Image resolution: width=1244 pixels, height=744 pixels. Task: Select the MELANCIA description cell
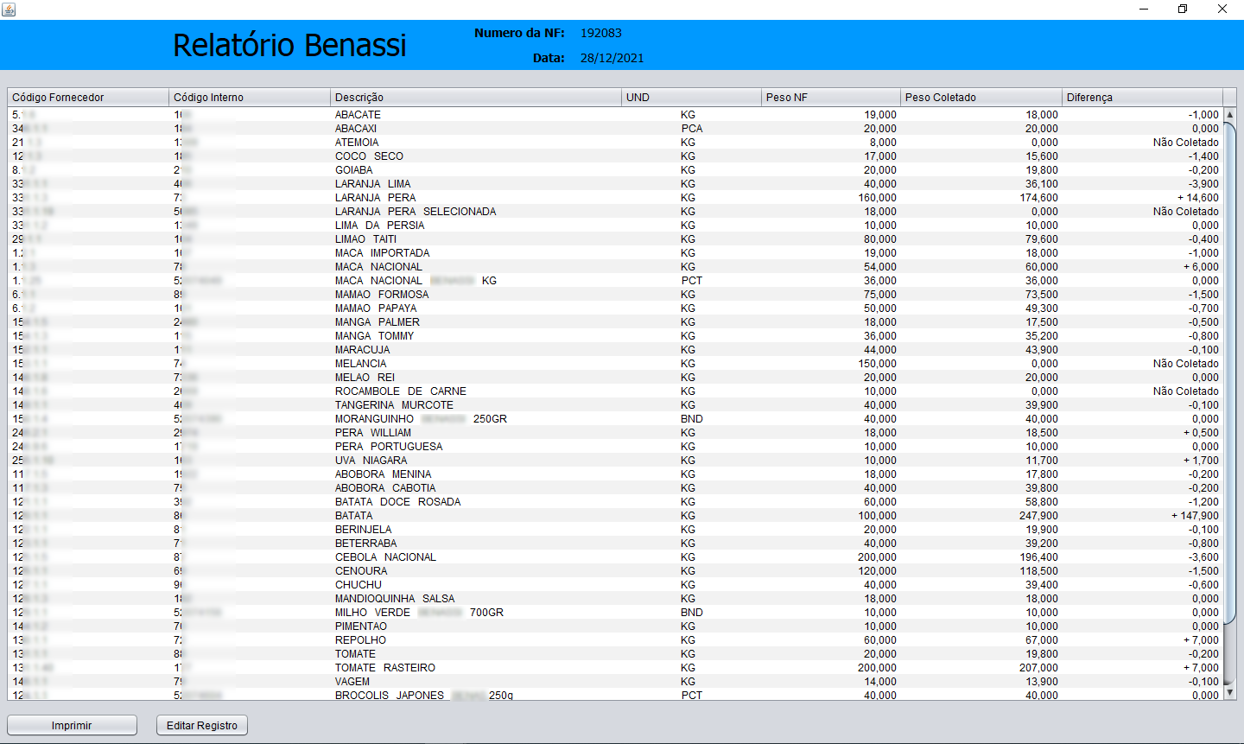click(360, 364)
